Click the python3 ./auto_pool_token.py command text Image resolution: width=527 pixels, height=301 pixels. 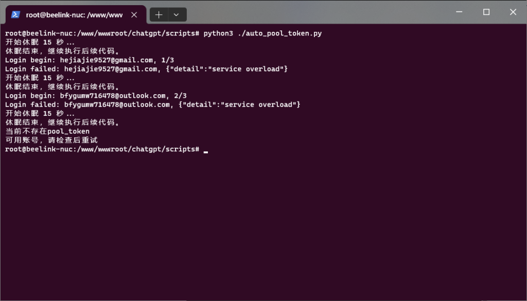tap(263, 33)
